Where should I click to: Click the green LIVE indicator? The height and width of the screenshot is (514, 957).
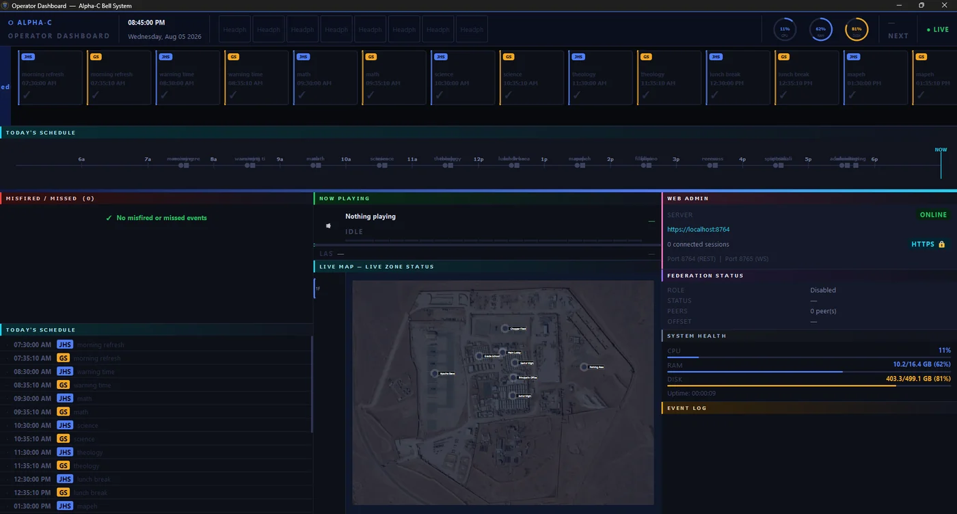pos(938,30)
